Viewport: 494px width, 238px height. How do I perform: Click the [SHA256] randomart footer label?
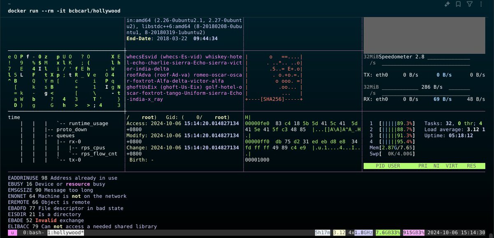[273, 99]
